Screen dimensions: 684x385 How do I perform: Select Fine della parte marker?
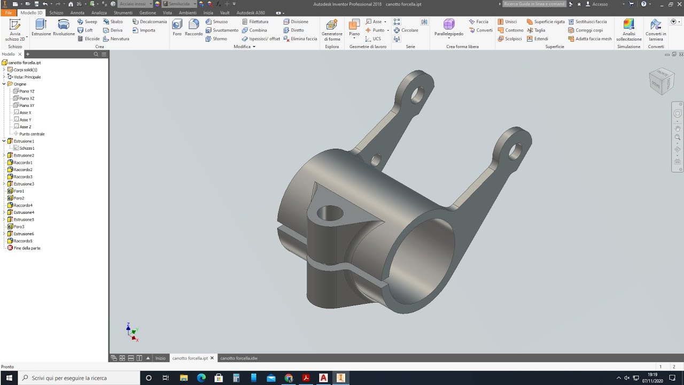(x=24, y=248)
